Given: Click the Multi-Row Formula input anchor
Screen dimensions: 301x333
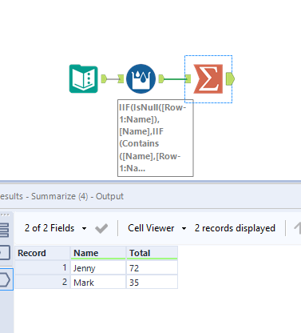Looking at the screenshot, I should tap(121, 78).
